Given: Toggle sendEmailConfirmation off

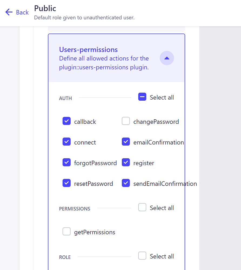Looking at the screenshot, I should point(126,183).
